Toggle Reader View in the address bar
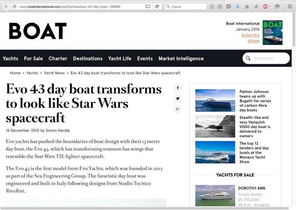296x210 pixels. [x=148, y=7]
